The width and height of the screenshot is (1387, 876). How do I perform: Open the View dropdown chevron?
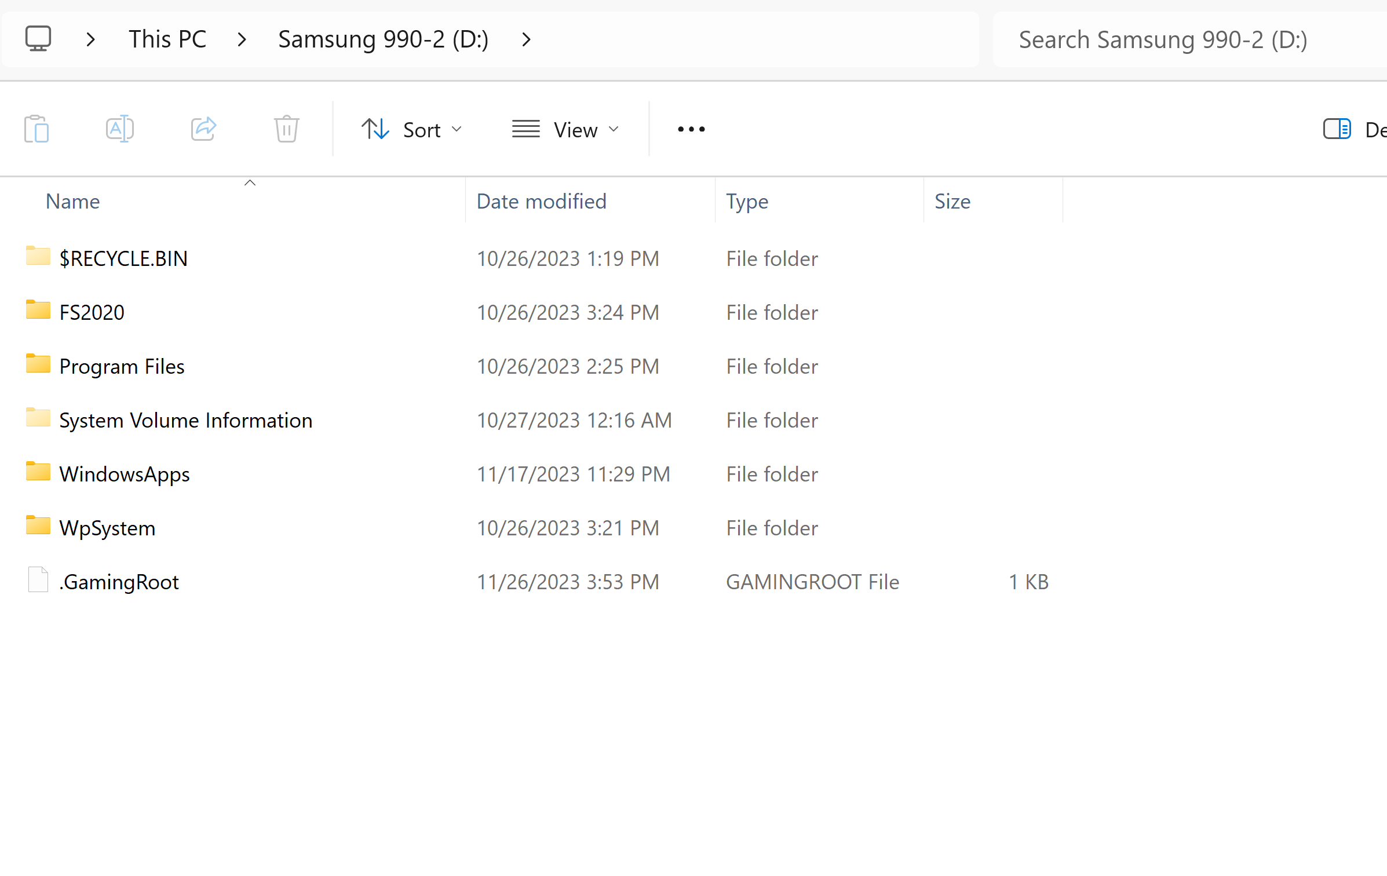tap(614, 129)
